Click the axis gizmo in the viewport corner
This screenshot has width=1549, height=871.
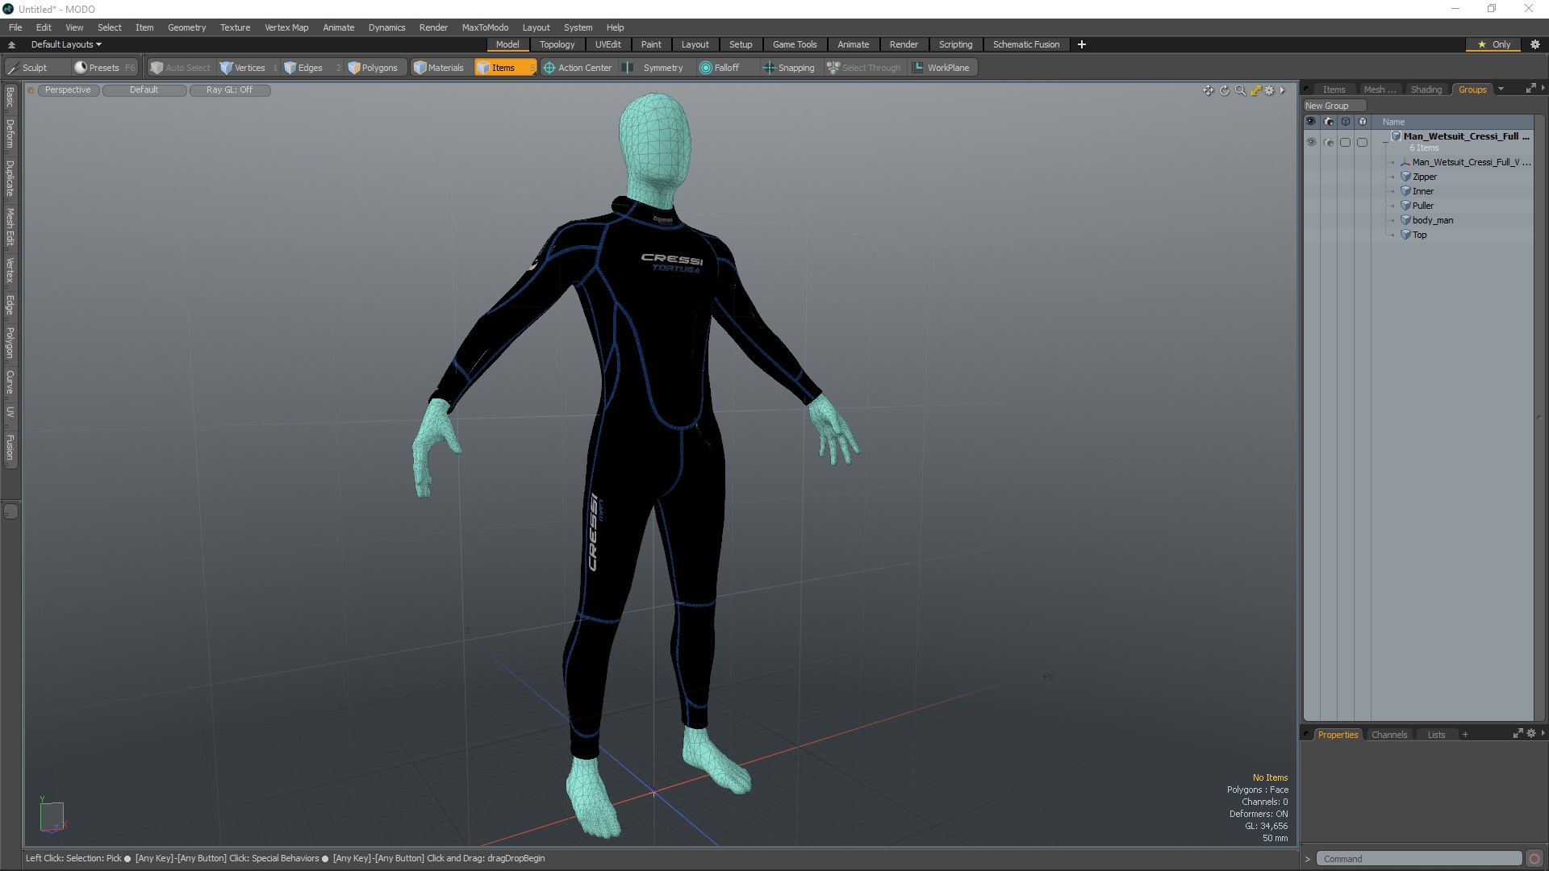(x=52, y=815)
